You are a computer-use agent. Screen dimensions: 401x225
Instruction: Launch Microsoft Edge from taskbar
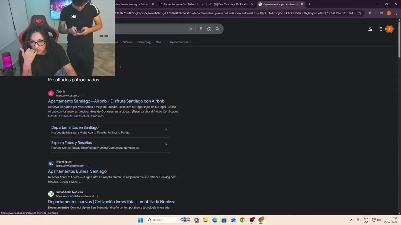pos(215,220)
